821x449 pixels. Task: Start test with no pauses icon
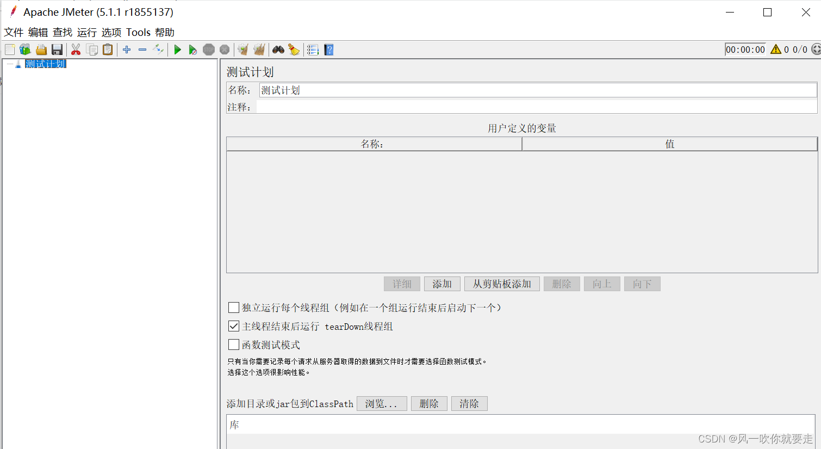click(x=192, y=50)
